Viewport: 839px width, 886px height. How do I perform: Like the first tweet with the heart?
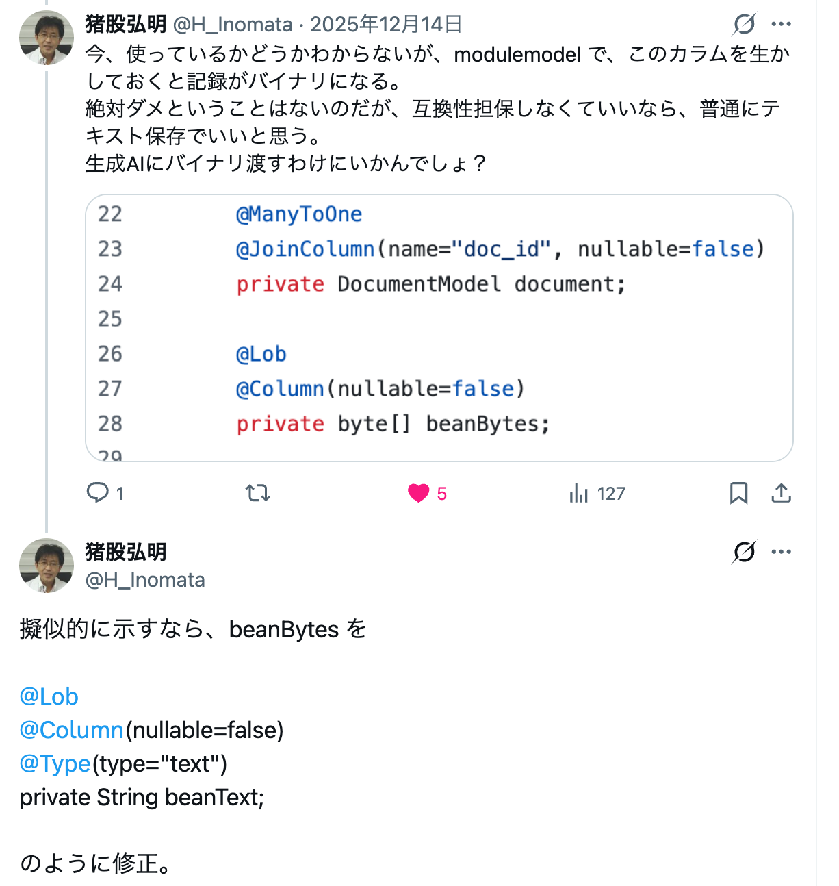(x=418, y=493)
